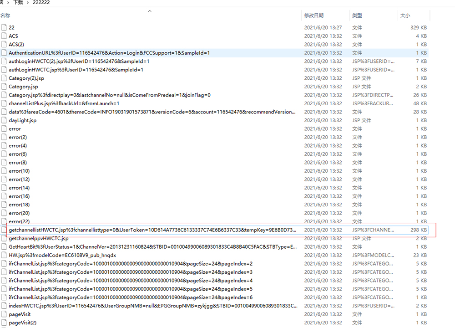Sort files by the 大小 column header
The image size is (455, 328).
click(x=405, y=16)
